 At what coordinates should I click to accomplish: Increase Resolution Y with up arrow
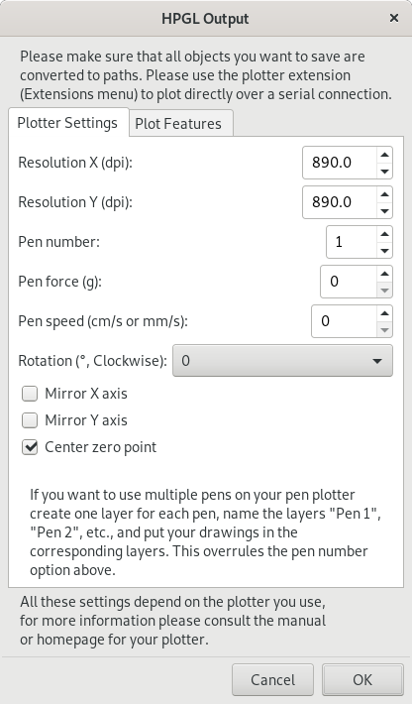[x=384, y=194]
